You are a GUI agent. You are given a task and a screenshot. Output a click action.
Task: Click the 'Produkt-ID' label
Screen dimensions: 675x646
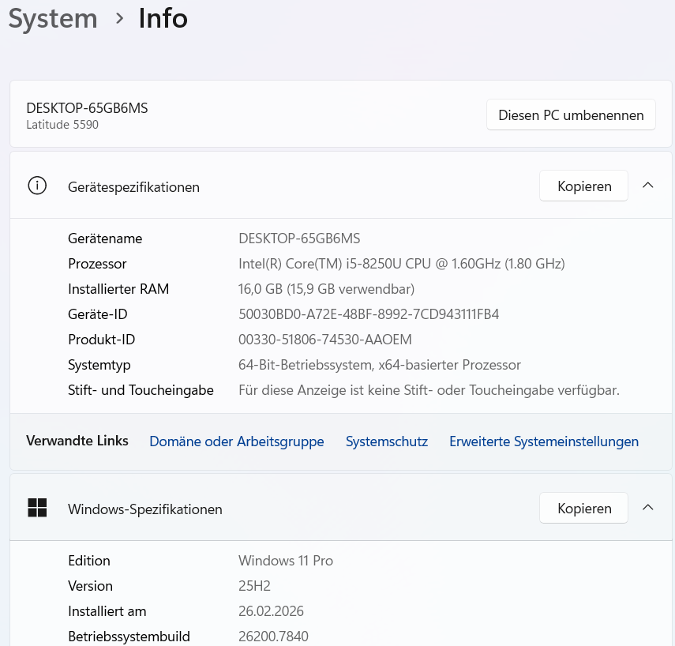click(102, 340)
